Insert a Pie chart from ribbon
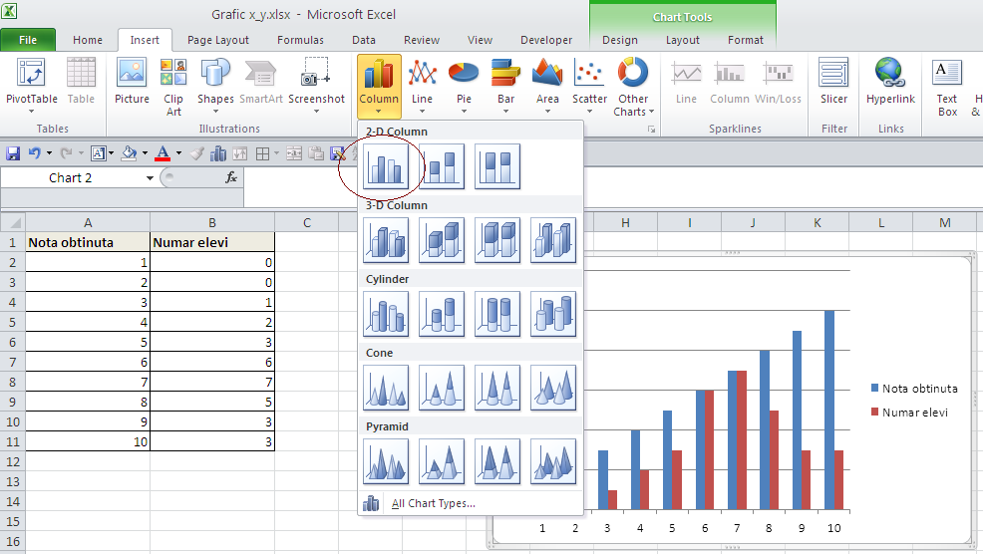Image resolution: width=983 pixels, height=554 pixels. pos(464,86)
